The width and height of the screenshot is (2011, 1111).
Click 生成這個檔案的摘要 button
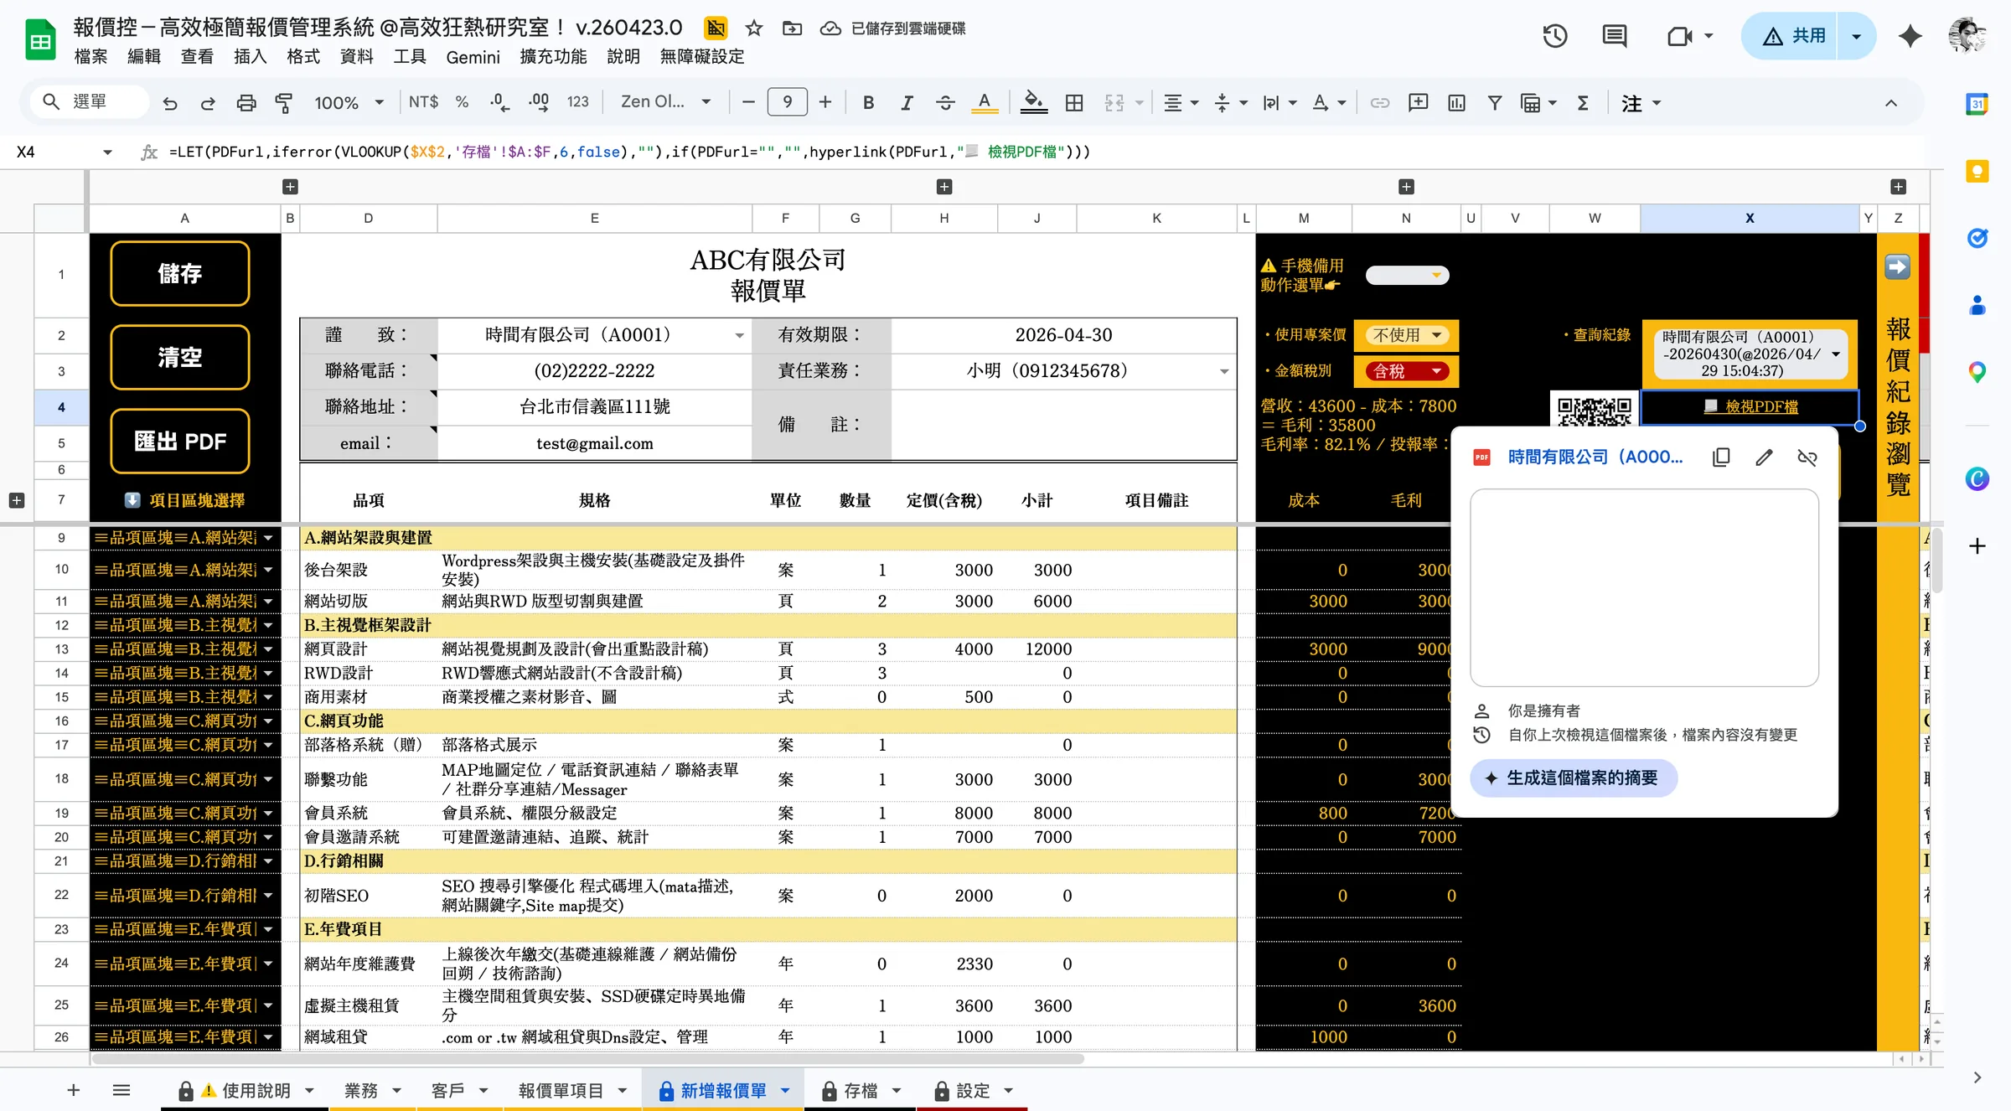(x=1574, y=778)
